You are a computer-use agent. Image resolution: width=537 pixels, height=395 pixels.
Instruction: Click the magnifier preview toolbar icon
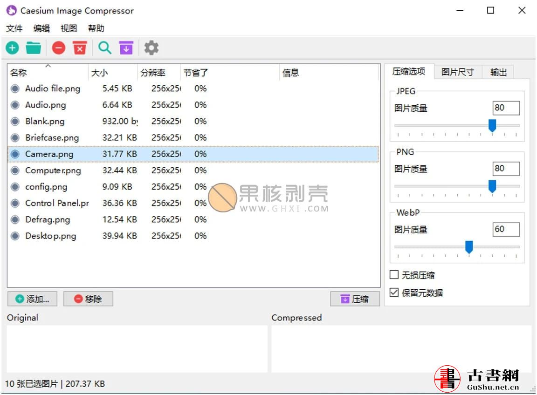pyautogui.click(x=105, y=48)
